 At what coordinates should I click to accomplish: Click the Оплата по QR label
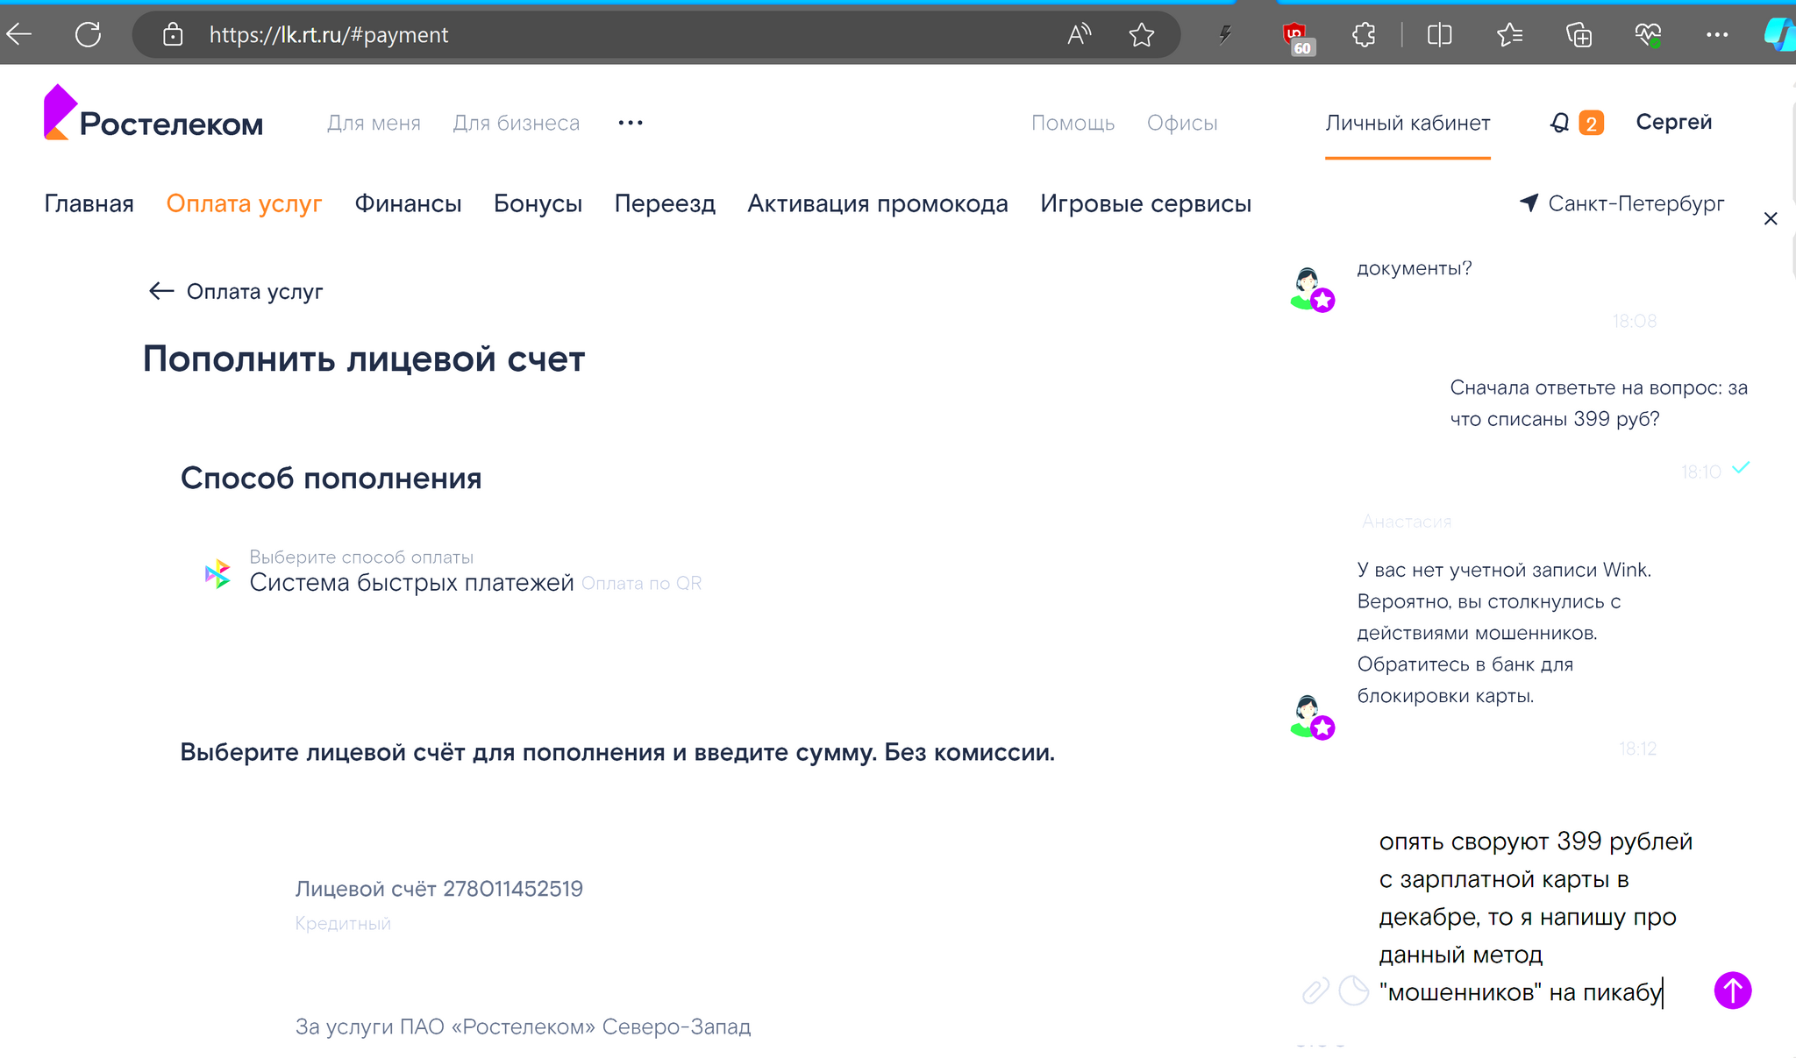641,584
